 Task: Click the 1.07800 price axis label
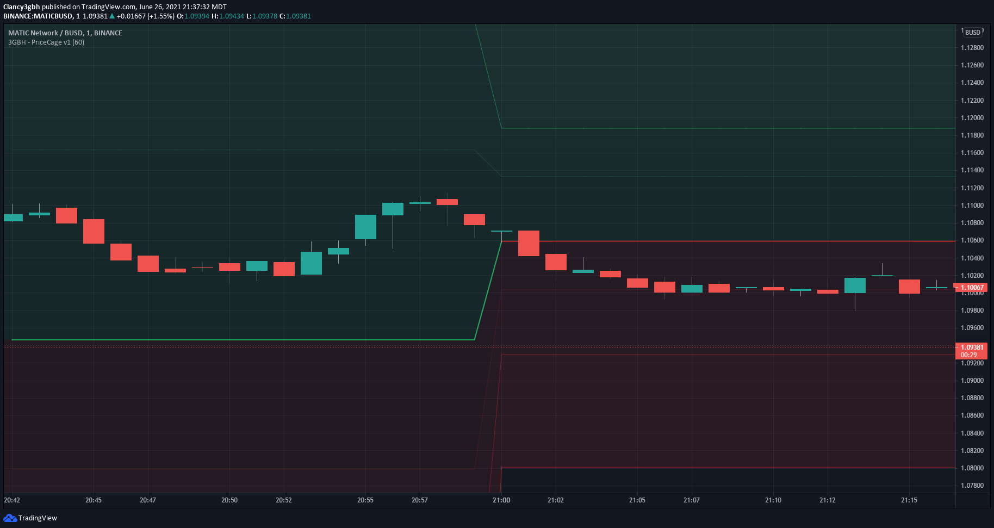coord(972,486)
